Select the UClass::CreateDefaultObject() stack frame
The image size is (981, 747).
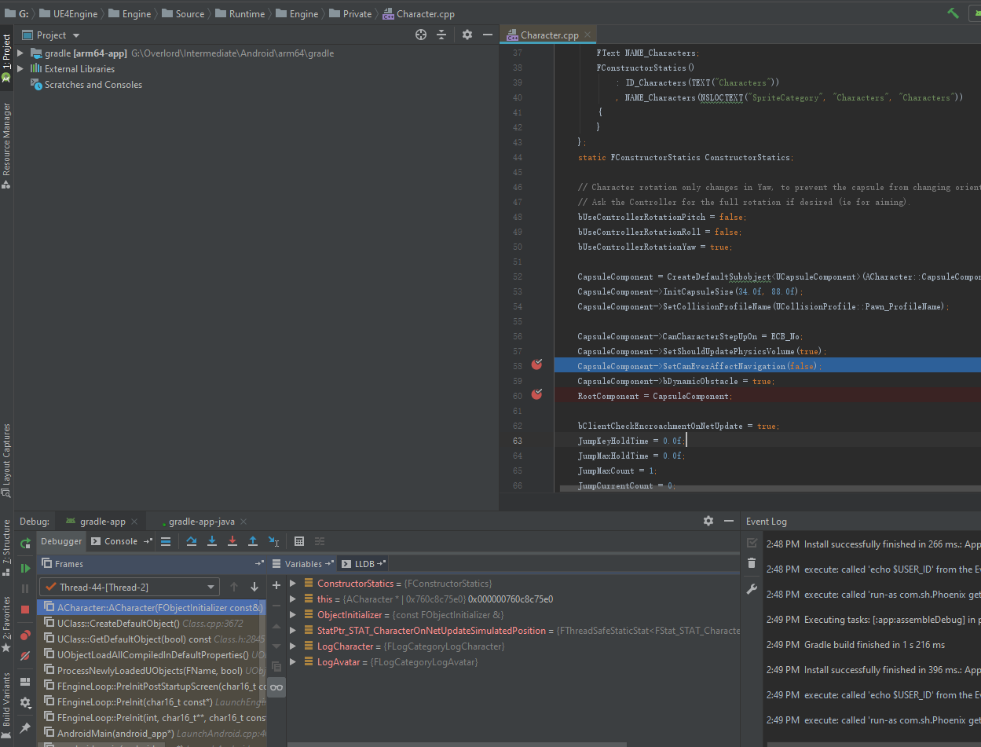click(x=118, y=624)
